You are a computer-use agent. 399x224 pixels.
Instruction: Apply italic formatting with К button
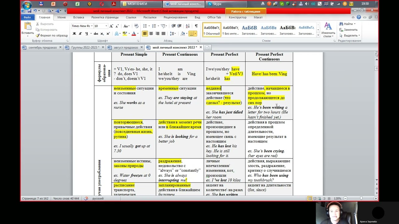(80, 34)
